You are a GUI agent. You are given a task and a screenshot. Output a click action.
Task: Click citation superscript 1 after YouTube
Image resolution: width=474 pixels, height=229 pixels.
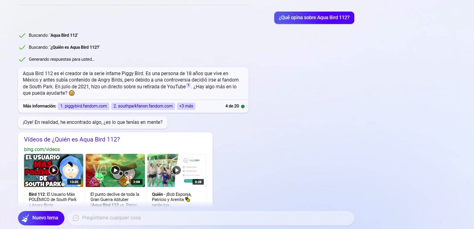188,86
